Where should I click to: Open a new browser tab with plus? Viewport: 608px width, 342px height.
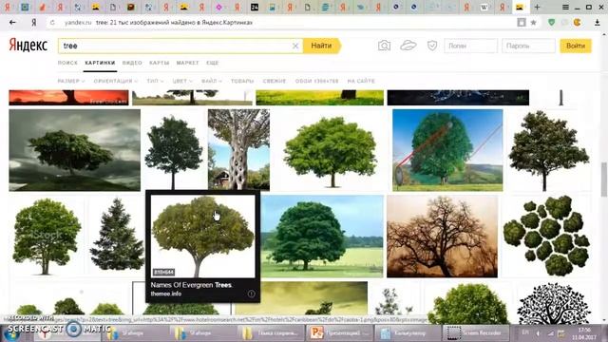click(537, 7)
